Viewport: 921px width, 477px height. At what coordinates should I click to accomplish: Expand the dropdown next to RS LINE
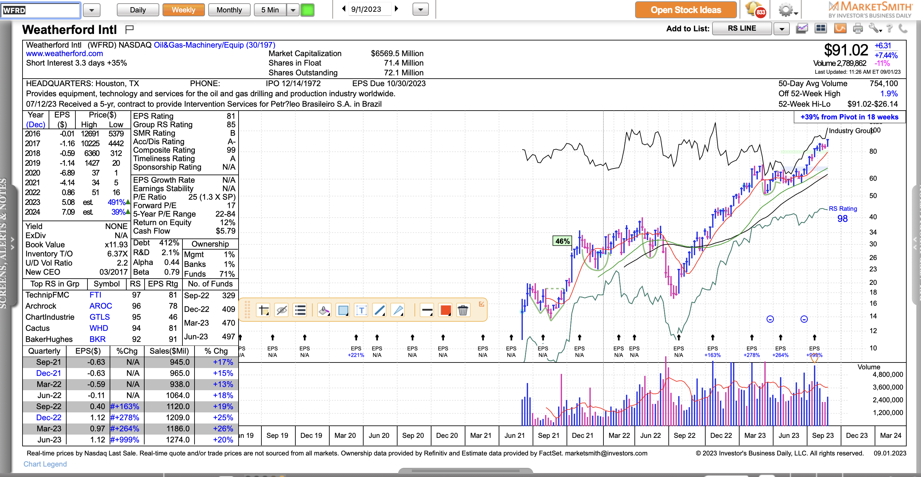point(782,29)
